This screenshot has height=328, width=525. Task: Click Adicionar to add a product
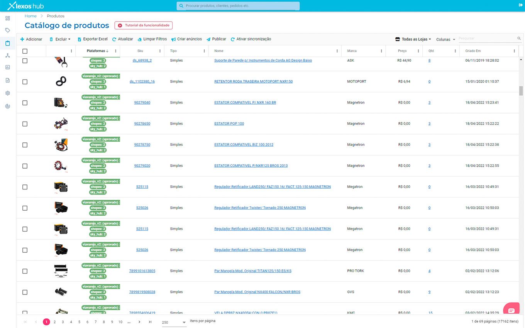click(x=31, y=39)
